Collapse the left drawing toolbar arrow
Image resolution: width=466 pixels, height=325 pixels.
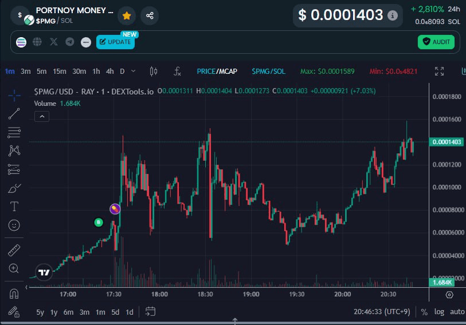pos(26,287)
